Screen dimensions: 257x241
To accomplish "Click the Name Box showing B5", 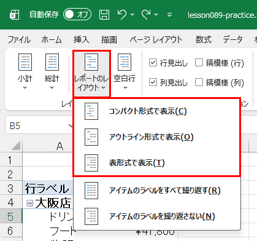I will tap(39, 125).
